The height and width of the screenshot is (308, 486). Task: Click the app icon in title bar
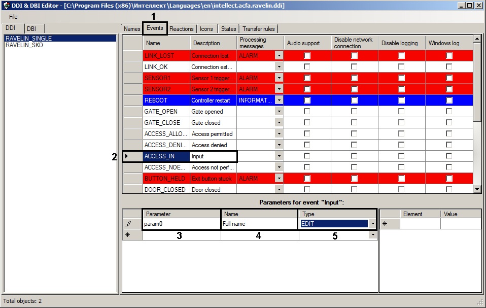(6, 5)
